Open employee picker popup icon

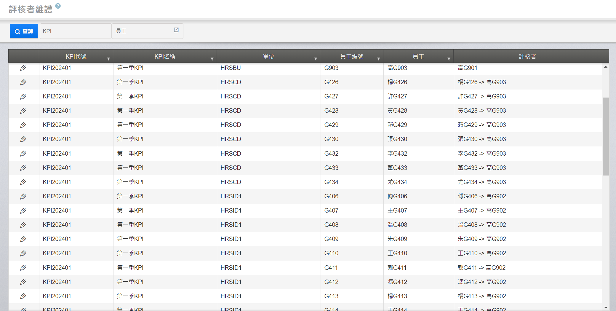point(176,30)
